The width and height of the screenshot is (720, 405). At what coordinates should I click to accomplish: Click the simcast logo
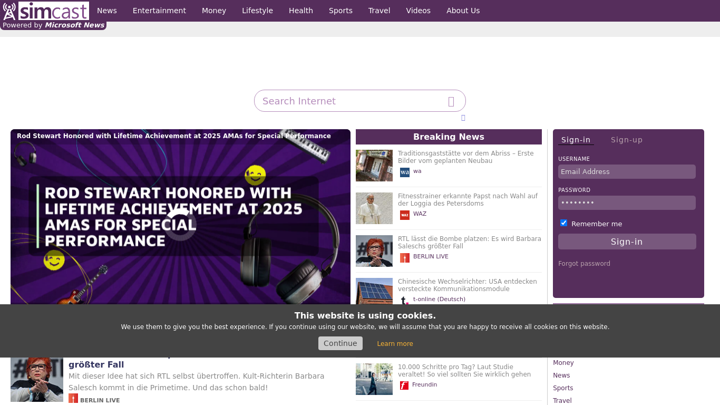coord(45,11)
